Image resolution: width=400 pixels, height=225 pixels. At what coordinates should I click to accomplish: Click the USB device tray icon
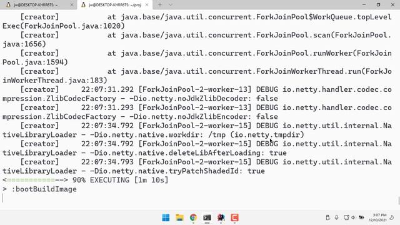point(327,217)
